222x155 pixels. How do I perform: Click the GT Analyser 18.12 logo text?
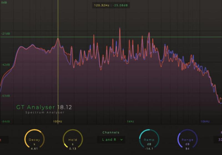tap(42, 107)
